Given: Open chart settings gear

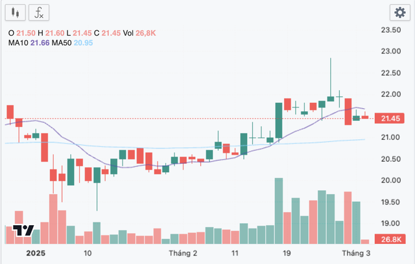Looking at the screenshot, I should click(400, 12).
